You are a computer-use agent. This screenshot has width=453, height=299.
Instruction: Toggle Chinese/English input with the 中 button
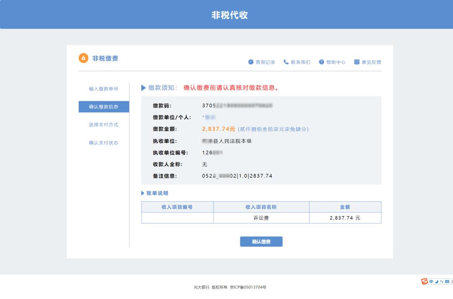pyautogui.click(x=432, y=281)
